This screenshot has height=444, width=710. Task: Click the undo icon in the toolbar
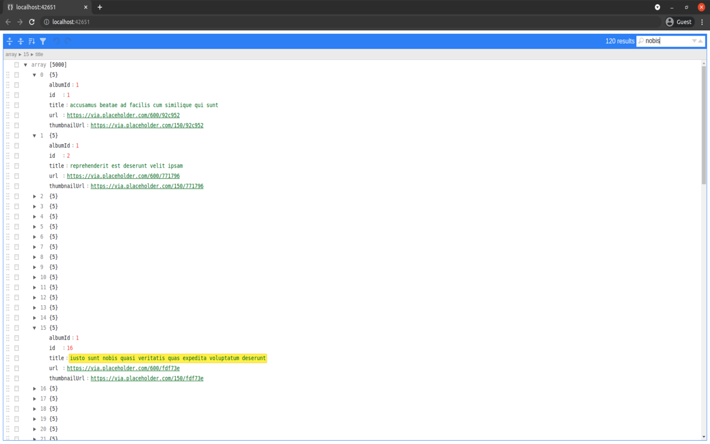[57, 41]
